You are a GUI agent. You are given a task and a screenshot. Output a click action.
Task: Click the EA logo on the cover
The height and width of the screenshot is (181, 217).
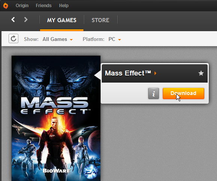pos(91,172)
